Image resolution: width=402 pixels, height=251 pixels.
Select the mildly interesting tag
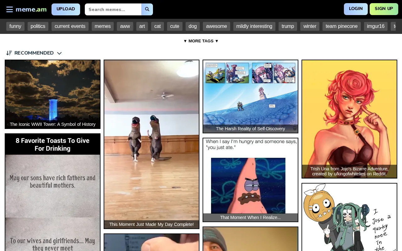point(254,26)
